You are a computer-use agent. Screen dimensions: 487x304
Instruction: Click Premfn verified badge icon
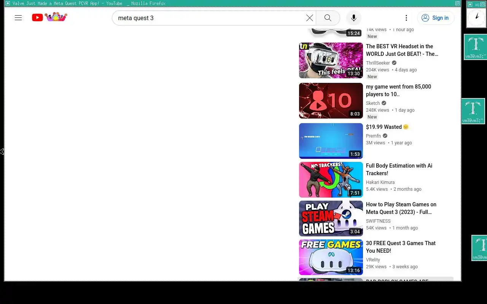(x=385, y=136)
